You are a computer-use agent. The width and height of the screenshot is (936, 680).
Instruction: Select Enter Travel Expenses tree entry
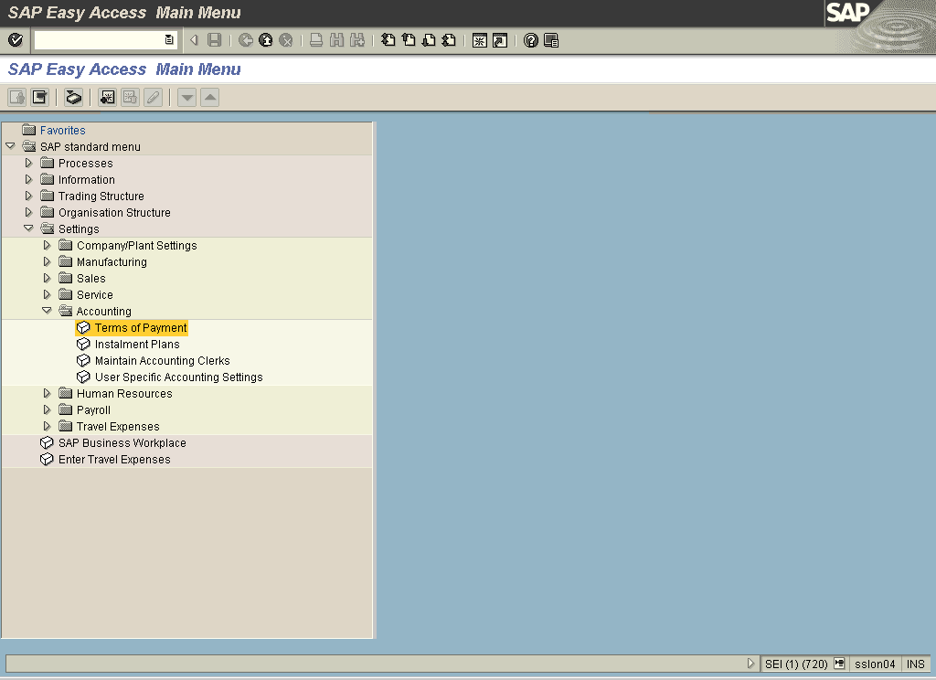pyautogui.click(x=114, y=459)
